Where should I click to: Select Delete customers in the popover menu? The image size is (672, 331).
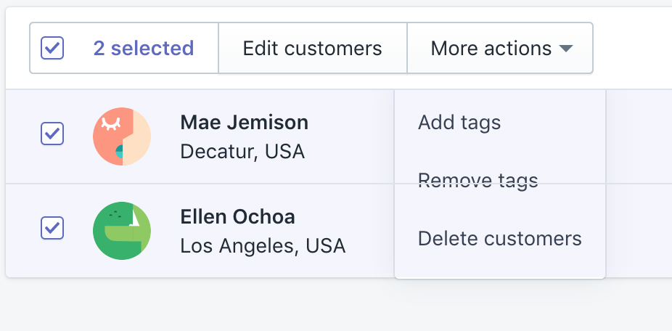pyautogui.click(x=500, y=238)
